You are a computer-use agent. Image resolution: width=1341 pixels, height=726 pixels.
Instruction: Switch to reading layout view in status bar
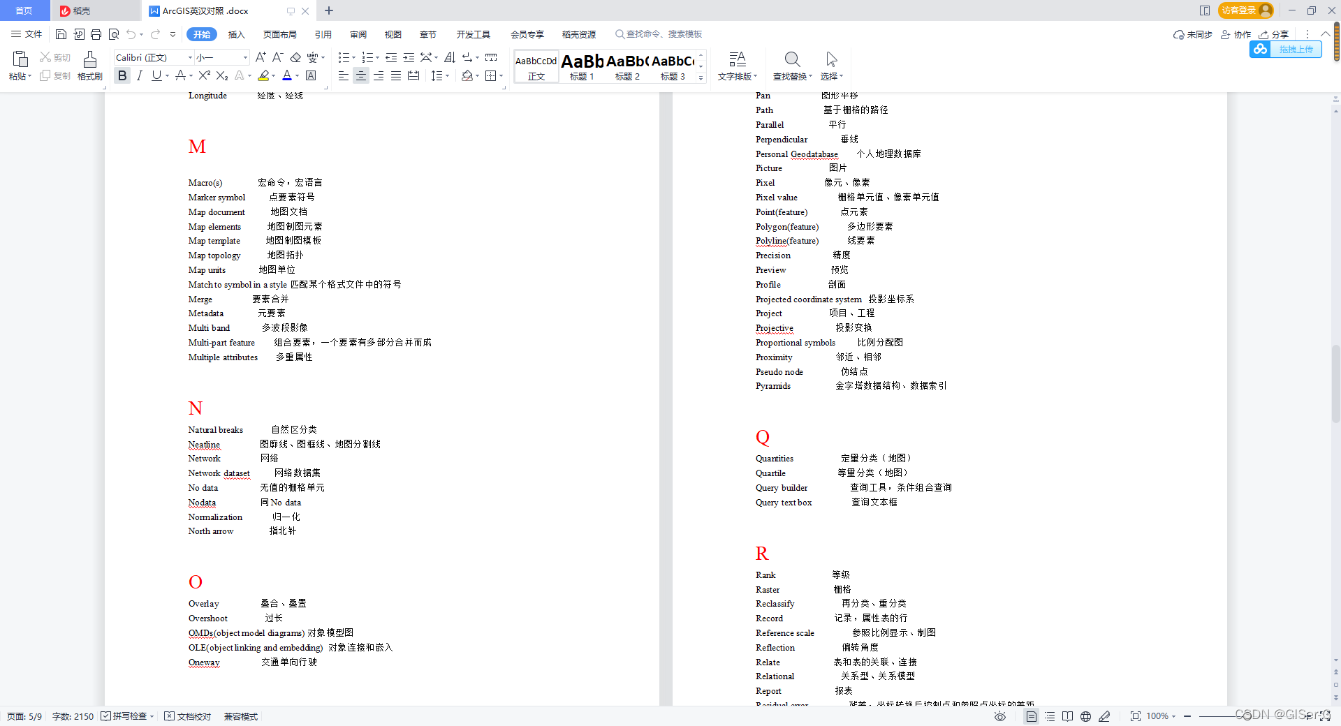[x=1067, y=716]
